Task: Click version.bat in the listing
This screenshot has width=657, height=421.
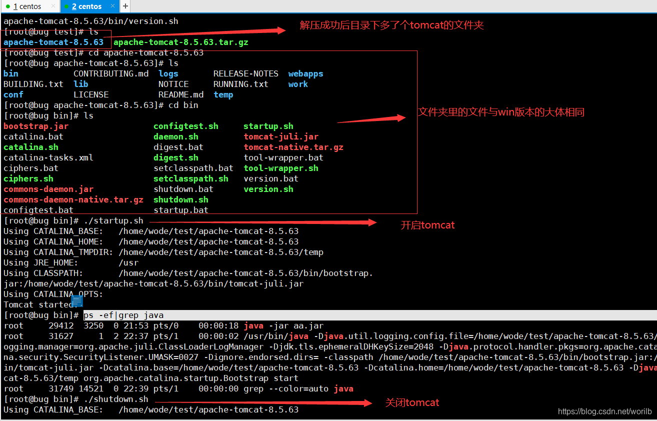Action: tap(271, 178)
